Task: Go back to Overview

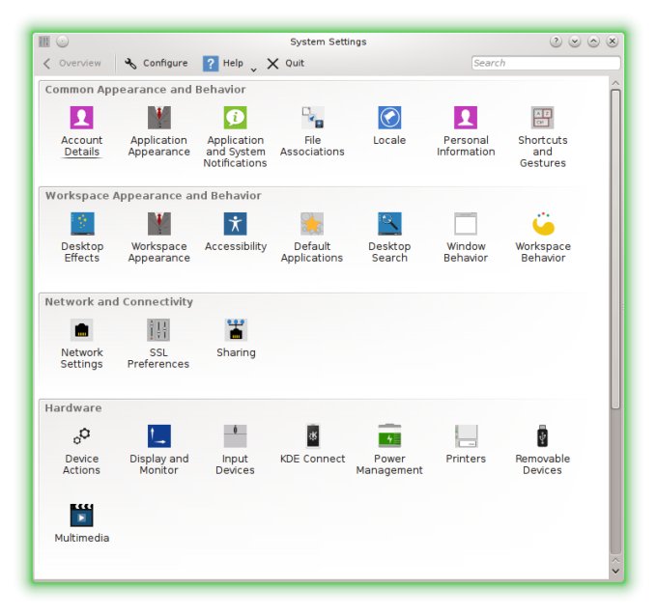Action: [x=72, y=64]
